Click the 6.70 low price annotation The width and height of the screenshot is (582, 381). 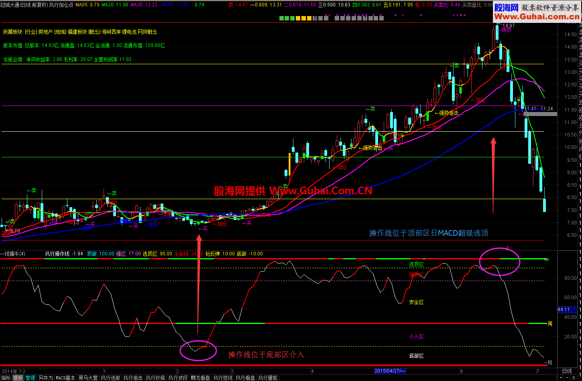coord(14,231)
